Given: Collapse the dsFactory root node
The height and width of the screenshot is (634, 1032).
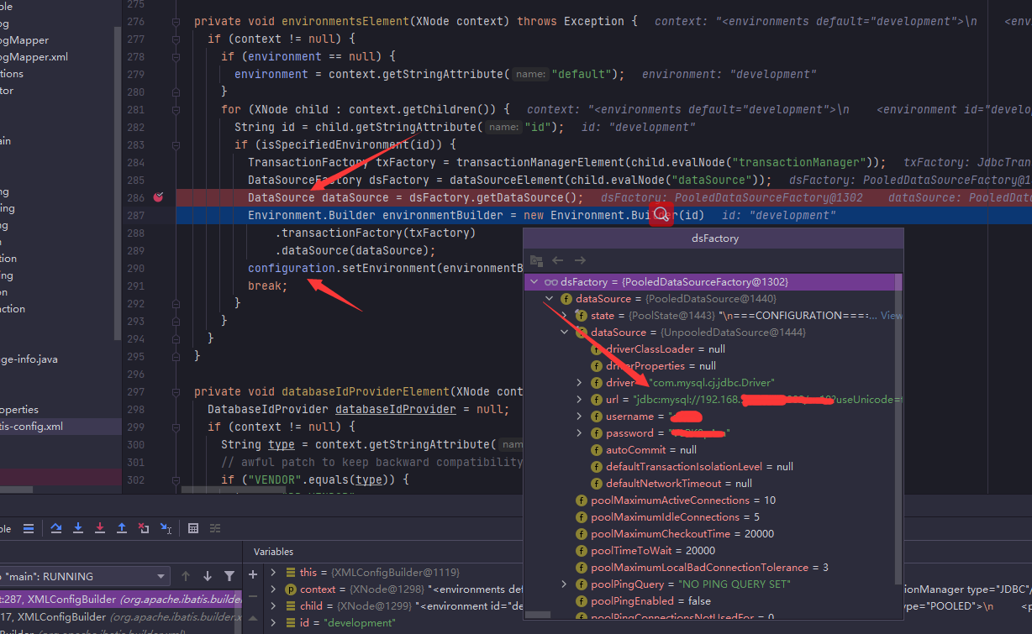Looking at the screenshot, I should coord(534,282).
